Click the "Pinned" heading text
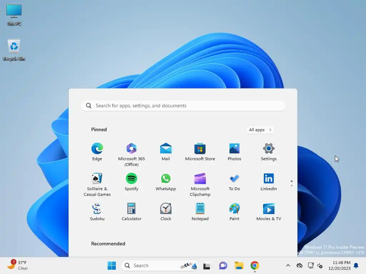 99,130
